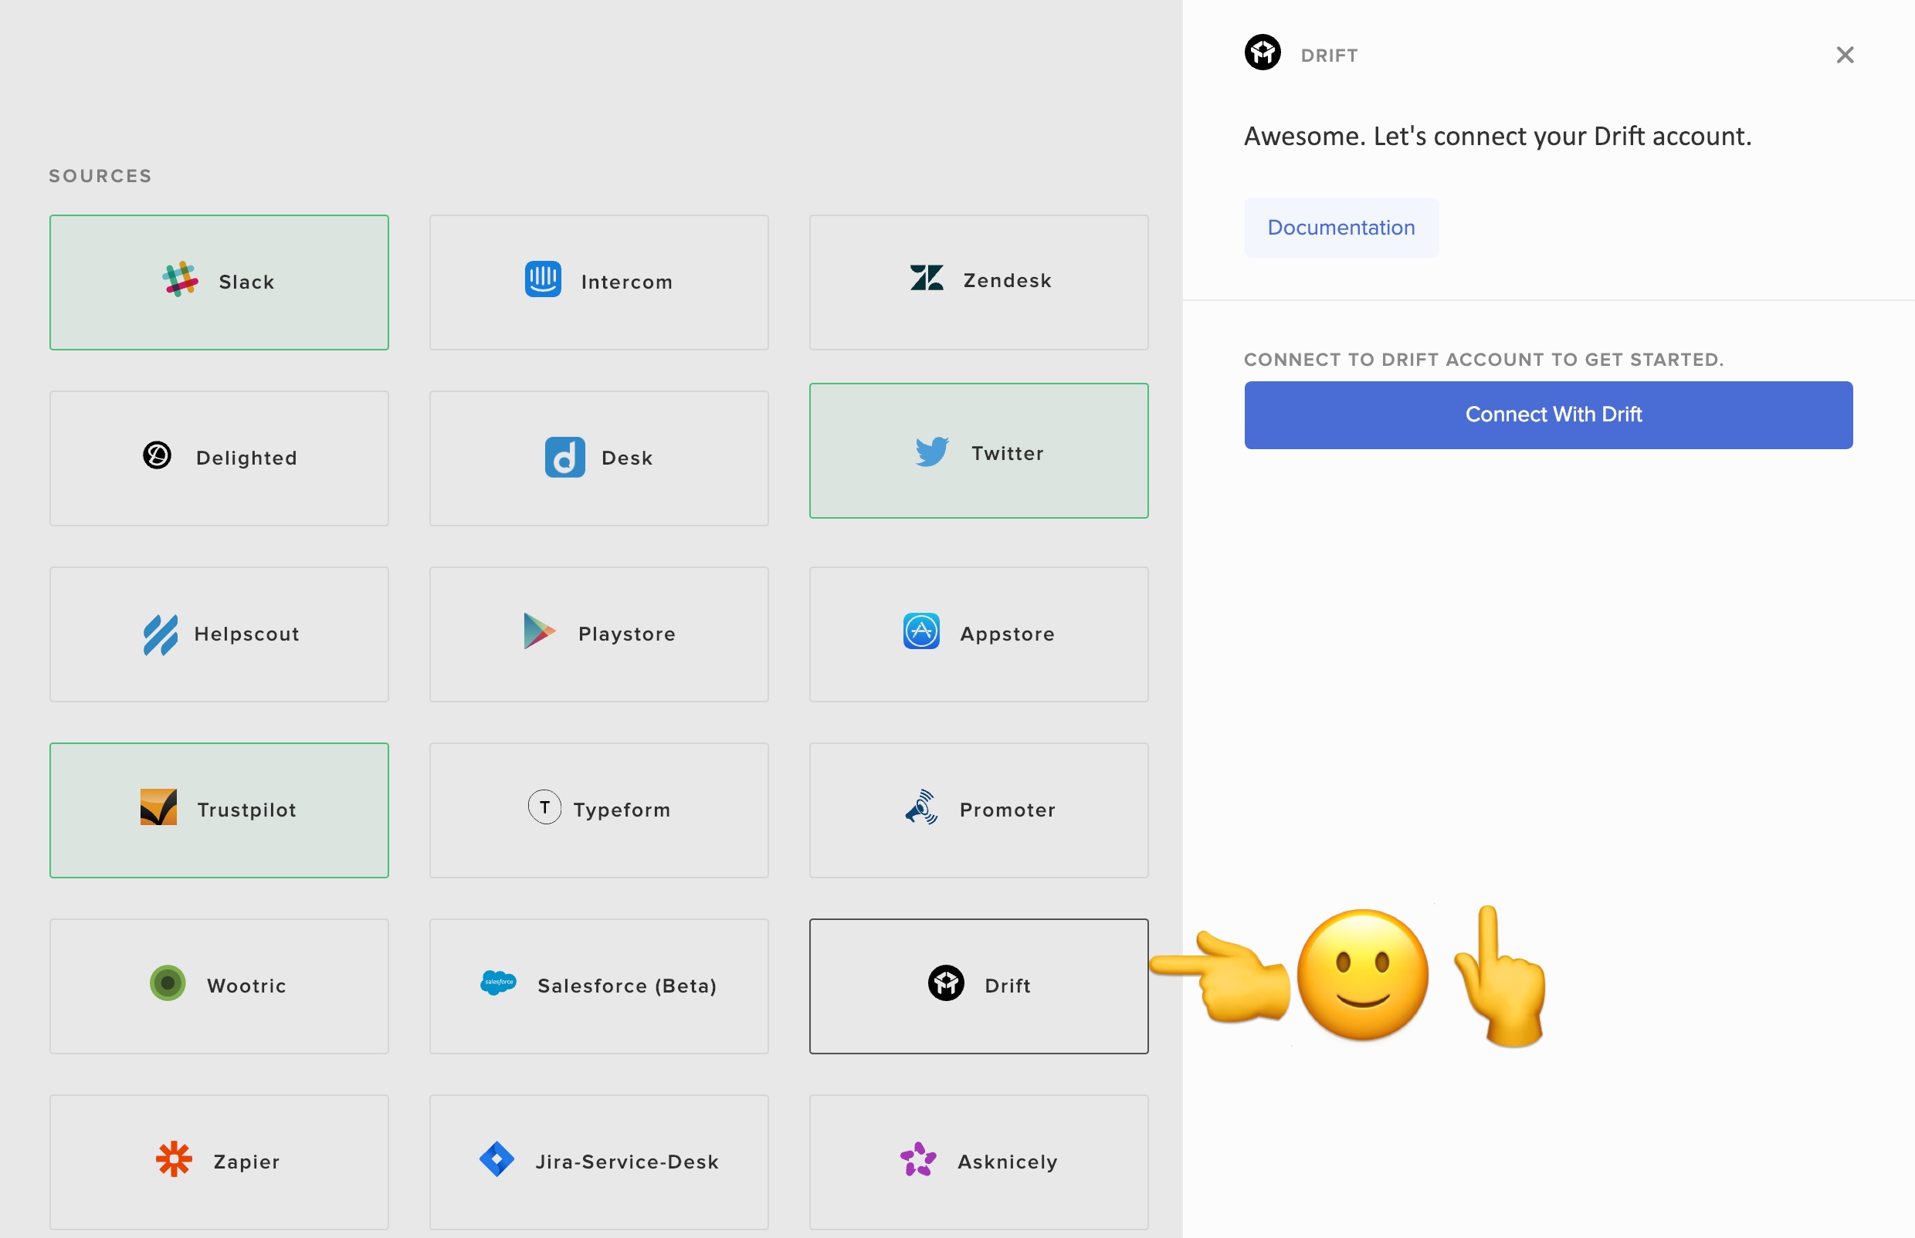The width and height of the screenshot is (1915, 1238).
Task: Select the Zapier source label
Action: 247,1162
